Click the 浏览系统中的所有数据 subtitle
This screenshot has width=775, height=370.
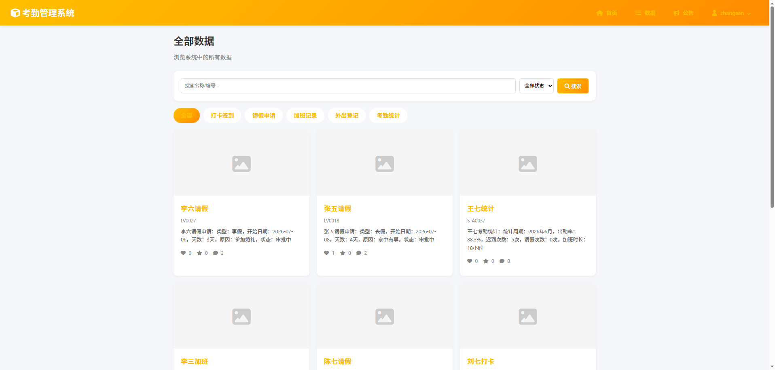(203, 57)
